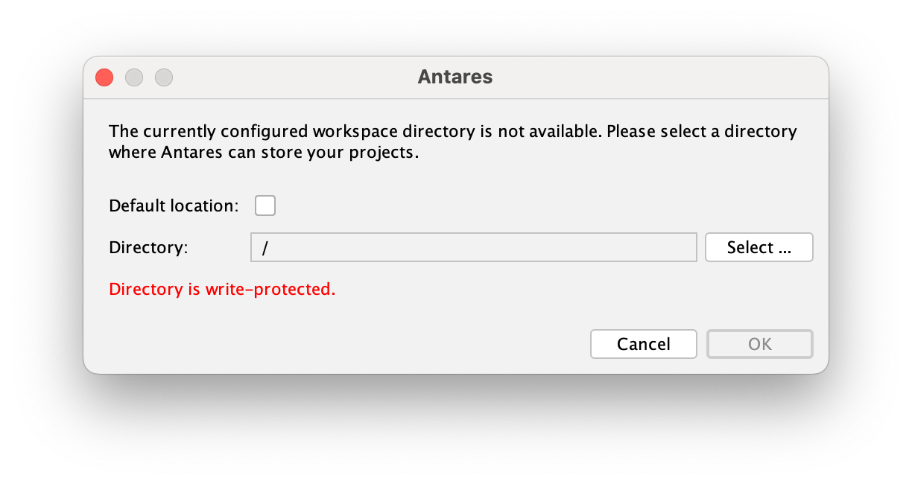
Task: Click the first line of the workspace message
Action: 452,132
